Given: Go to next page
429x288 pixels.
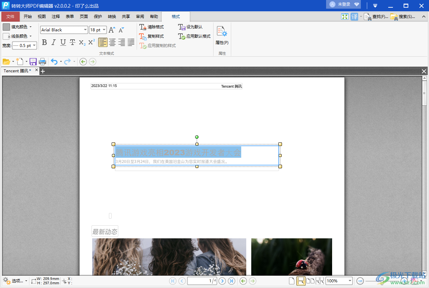Looking at the screenshot, I should [x=222, y=281].
